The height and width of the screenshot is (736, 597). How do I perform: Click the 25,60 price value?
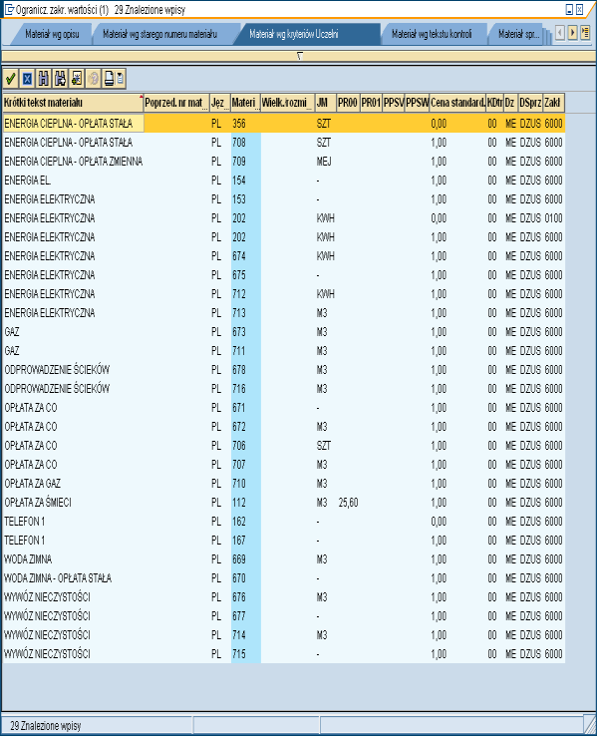pos(348,503)
